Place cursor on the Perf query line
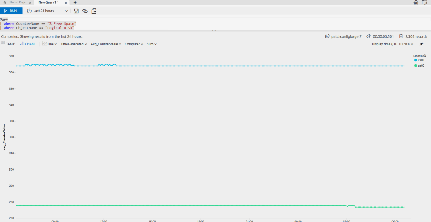Image resolution: width=431 pixels, height=222 pixels. coord(4,20)
